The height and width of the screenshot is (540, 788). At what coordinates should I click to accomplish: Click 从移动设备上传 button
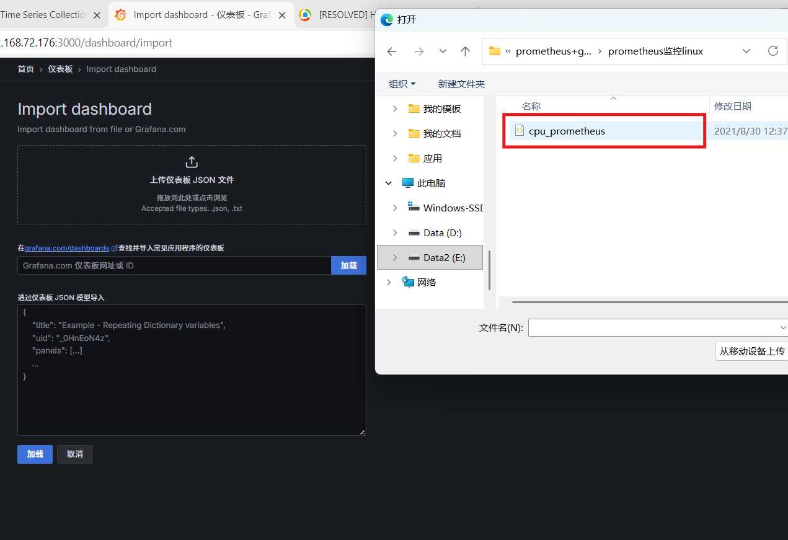pos(751,351)
